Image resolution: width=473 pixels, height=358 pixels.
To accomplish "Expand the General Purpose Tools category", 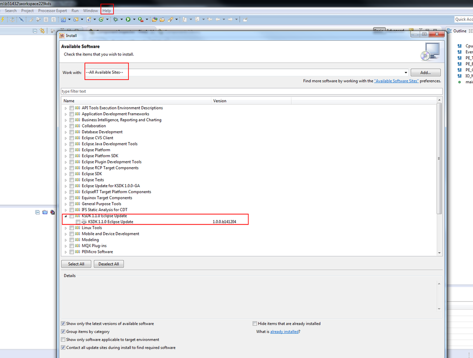I will [x=65, y=204].
